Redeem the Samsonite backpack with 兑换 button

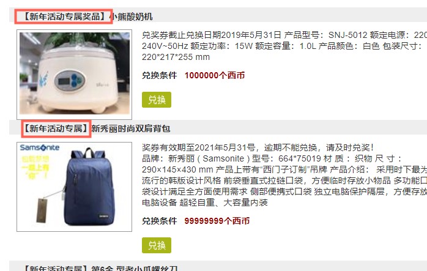[x=157, y=245]
